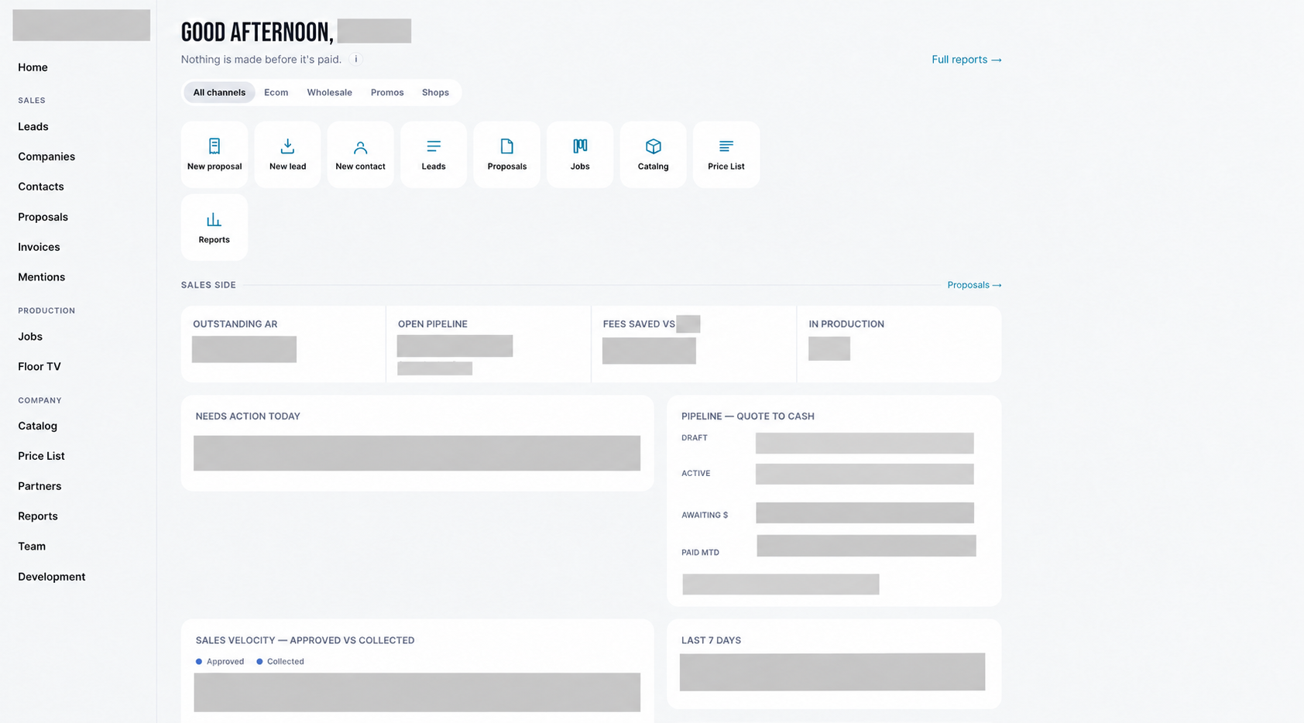
Task: Switch to the Promos channel tab
Action: (387, 92)
